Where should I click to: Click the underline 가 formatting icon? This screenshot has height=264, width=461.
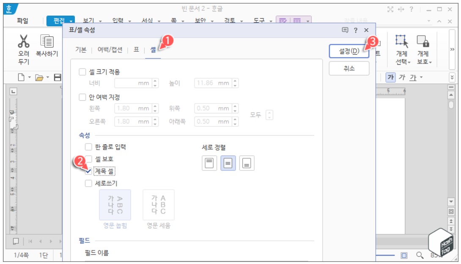point(413,77)
